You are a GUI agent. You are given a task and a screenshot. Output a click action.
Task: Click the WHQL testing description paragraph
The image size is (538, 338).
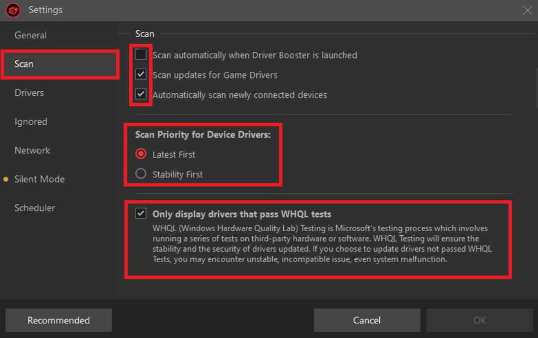coord(322,244)
